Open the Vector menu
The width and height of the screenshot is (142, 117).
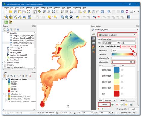43,8
